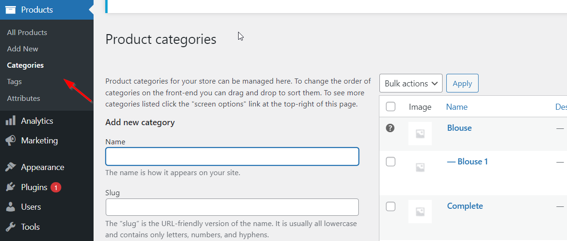
Task: Focus the category Slug input field
Action: click(x=232, y=207)
